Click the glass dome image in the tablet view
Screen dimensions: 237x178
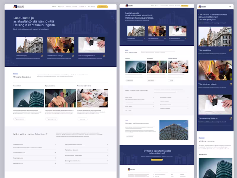[x=174, y=130]
